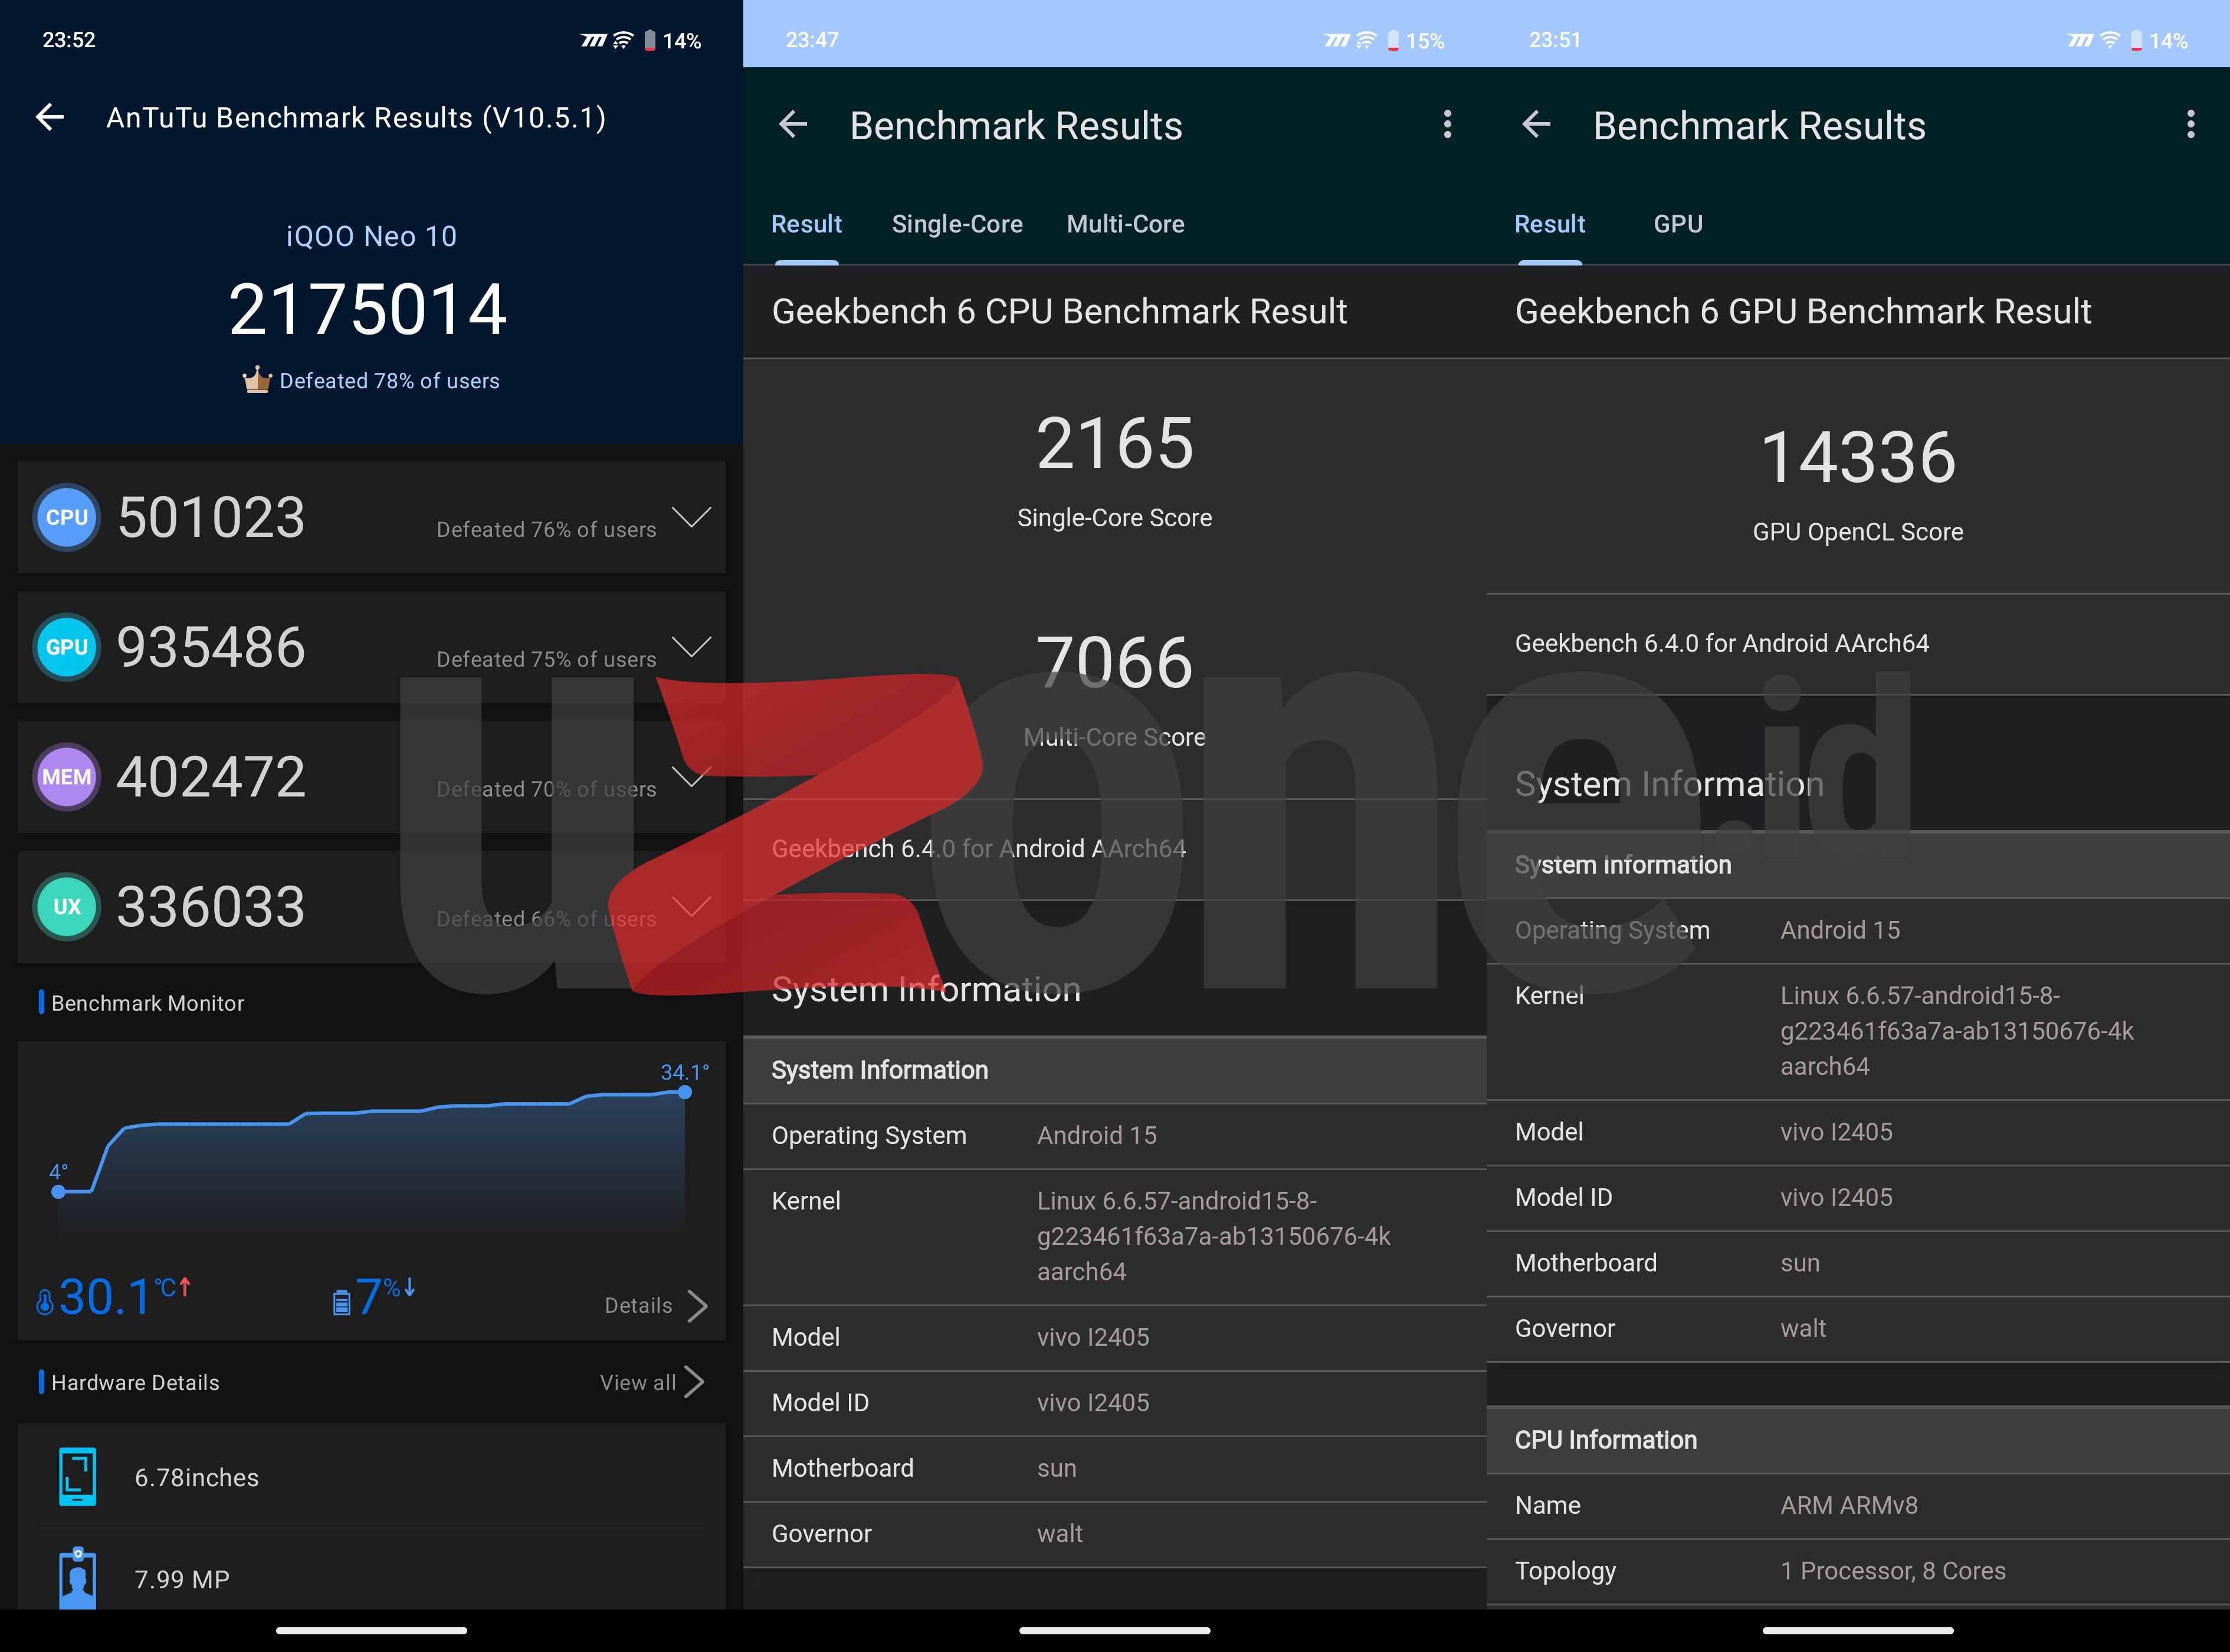This screenshot has height=1652, width=2230.
Task: Tap View all for Hardware Details
Action: point(638,1382)
